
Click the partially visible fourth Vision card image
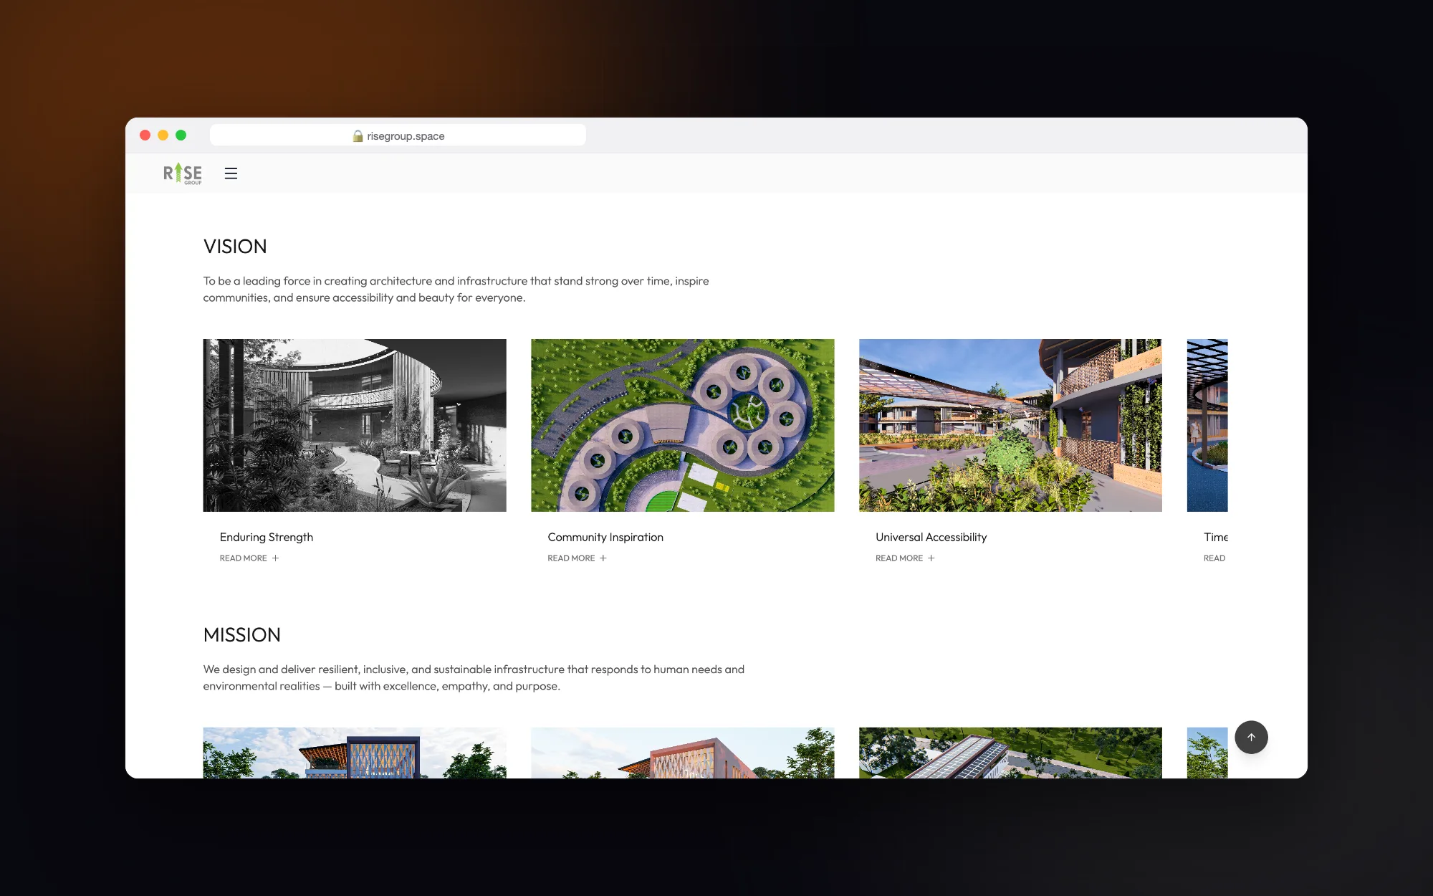(1207, 425)
